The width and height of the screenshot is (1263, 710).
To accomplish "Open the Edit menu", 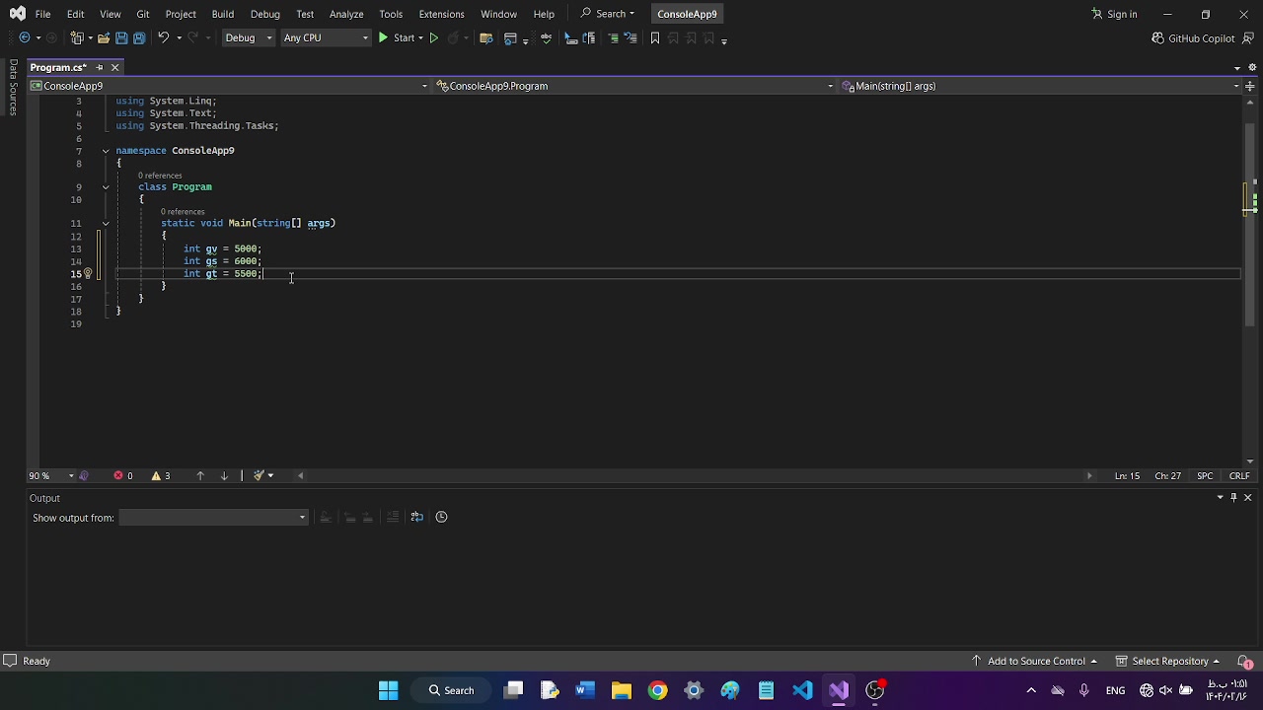I will click(x=76, y=14).
